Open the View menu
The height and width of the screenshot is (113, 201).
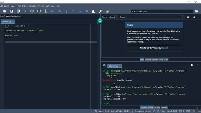(52, 6)
